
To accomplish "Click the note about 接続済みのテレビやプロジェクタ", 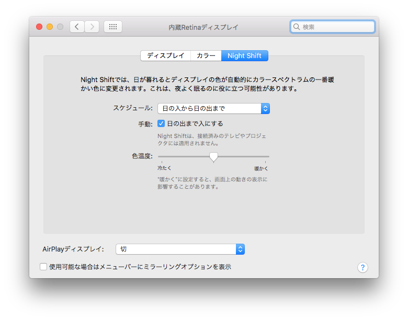I will click(x=212, y=140).
